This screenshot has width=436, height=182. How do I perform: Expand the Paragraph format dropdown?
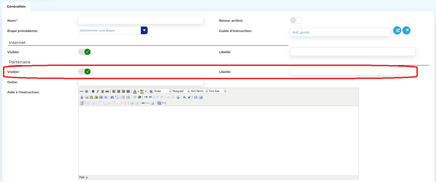tap(188, 91)
